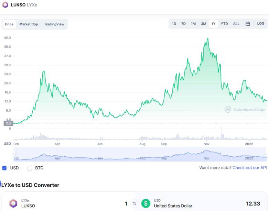Select the ALL time range
The width and height of the screenshot is (269, 211).
(236, 24)
